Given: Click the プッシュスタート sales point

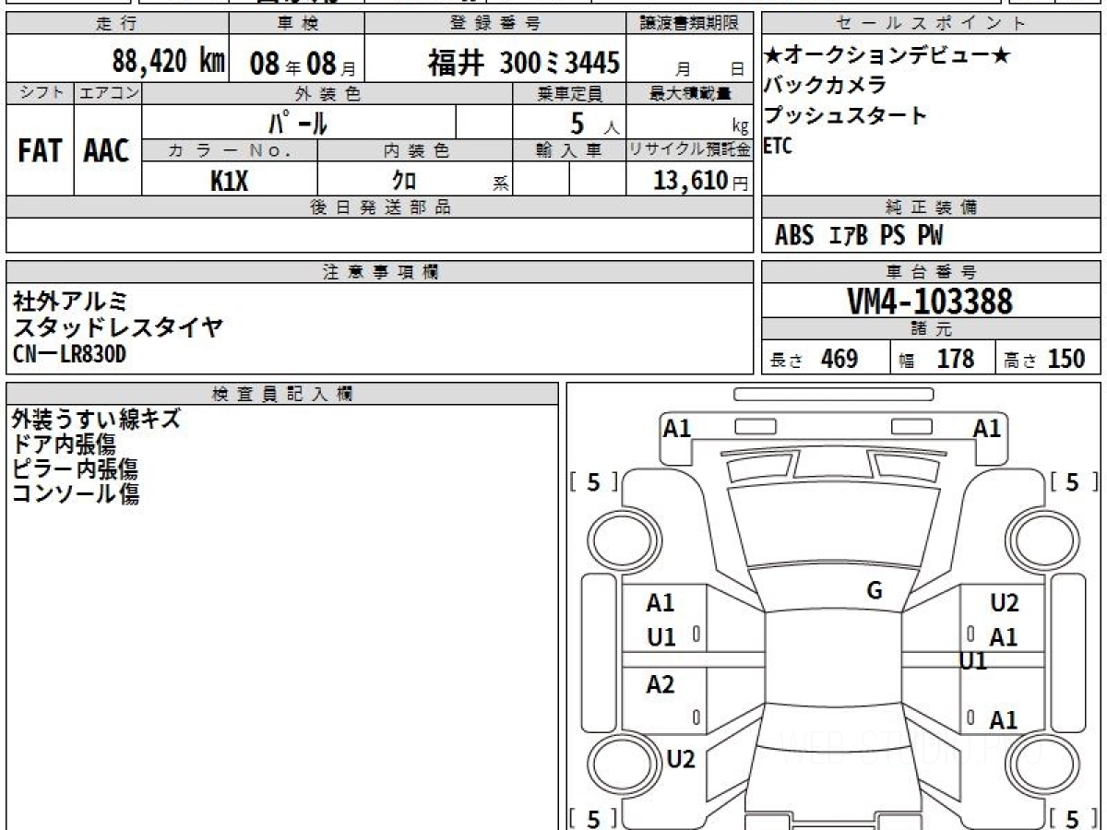Looking at the screenshot, I should [x=845, y=116].
